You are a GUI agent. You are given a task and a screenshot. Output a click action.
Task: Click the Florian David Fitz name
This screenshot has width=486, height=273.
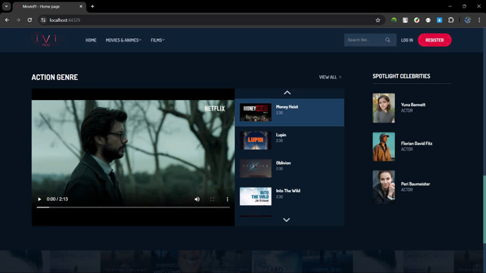click(416, 144)
